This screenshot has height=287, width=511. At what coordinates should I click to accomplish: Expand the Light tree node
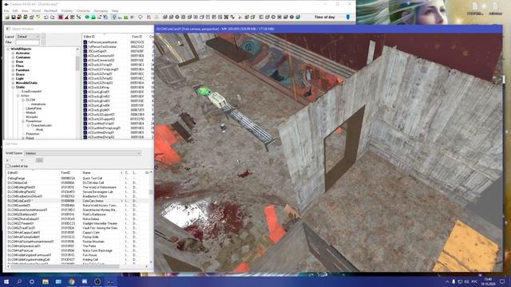tap(13, 78)
